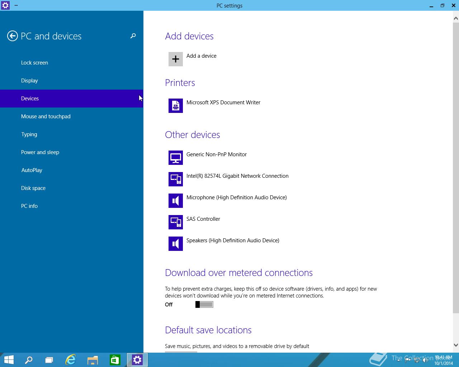Open Lock screen settings
This screenshot has height=367, width=459.
pos(72,63)
